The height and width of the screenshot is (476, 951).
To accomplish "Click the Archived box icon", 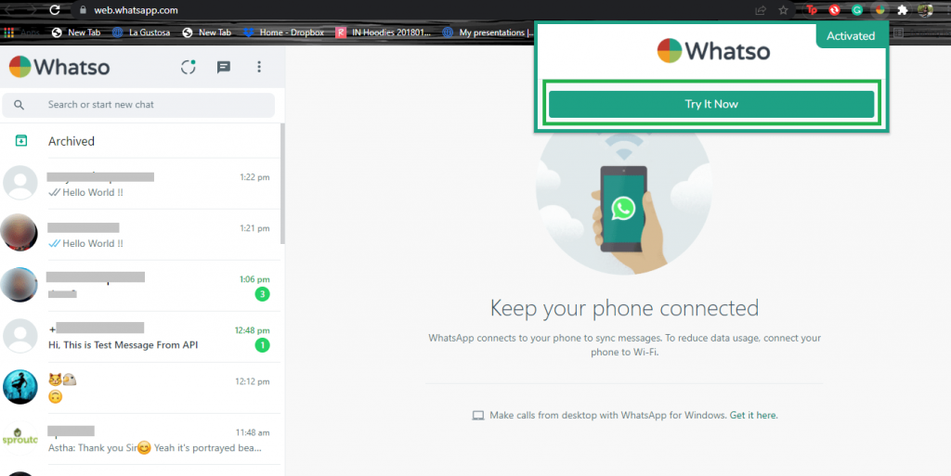I will pos(21,141).
